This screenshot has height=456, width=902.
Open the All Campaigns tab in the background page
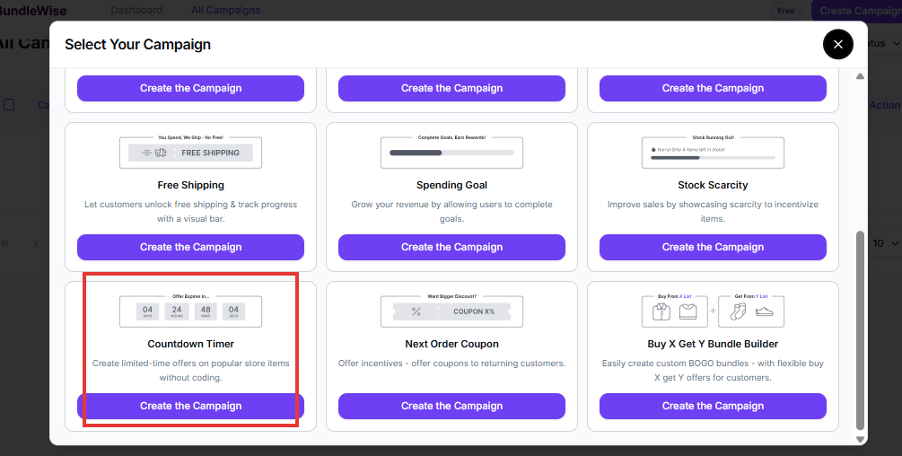(225, 11)
